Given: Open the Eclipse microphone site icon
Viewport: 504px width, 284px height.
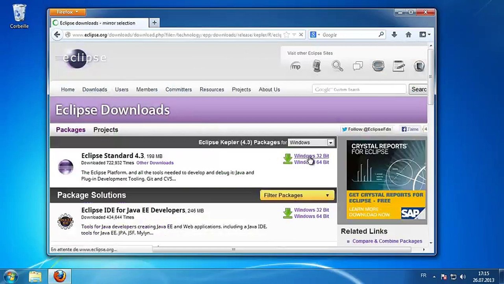Looking at the screenshot, I should coord(317,66).
